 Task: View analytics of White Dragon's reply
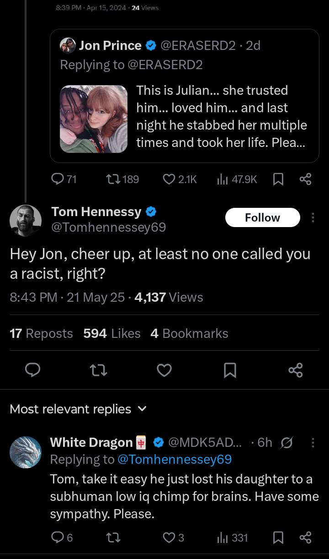coord(233,537)
